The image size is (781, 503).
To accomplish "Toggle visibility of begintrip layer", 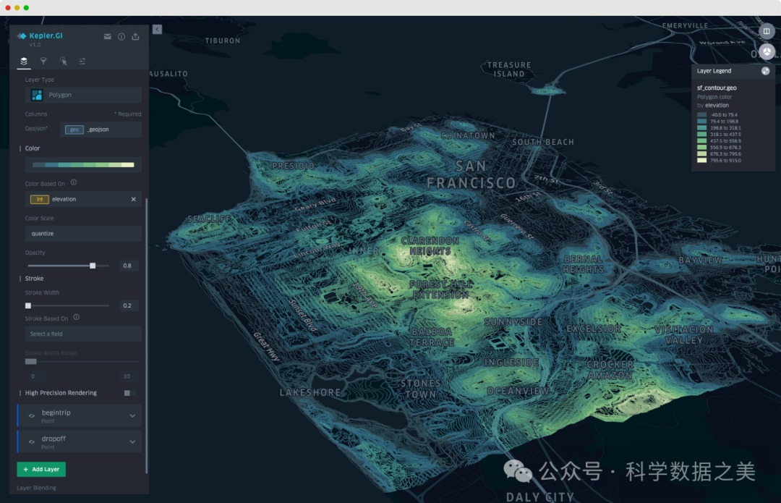I will (x=32, y=415).
